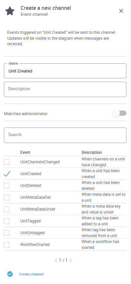Image resolution: width=131 pixels, height=284 pixels.
Task: Click the Create channel link
Action: tap(31, 274)
